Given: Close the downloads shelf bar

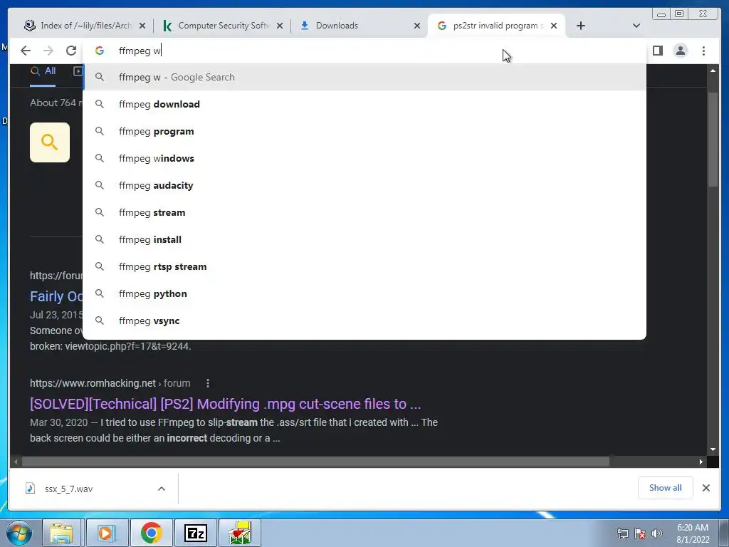Looking at the screenshot, I should tap(706, 488).
